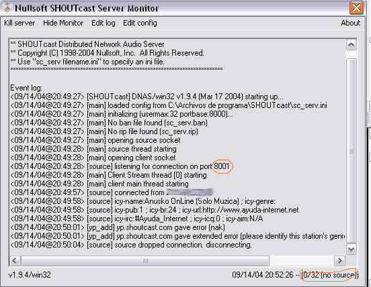Click the horizontal scrollbar thumb
Viewport: 371px width, 287px height.
pyautogui.click(x=145, y=261)
